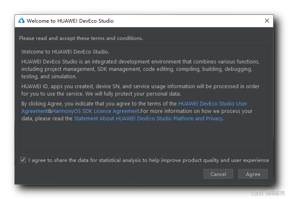Screen dimensions: 288x199
Task: Click the 'For more information on how we process' text
Action: click(x=197, y=111)
